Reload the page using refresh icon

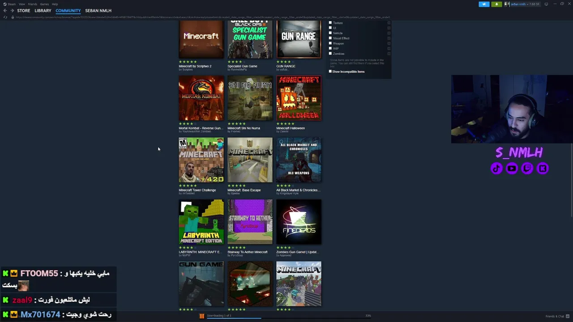pos(5,17)
